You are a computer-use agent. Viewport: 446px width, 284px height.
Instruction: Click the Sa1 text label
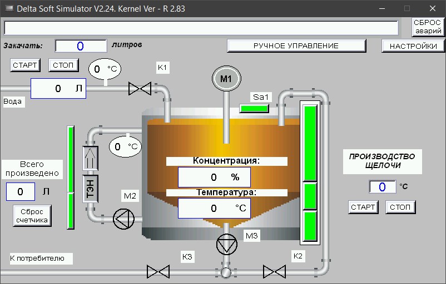[261, 97]
